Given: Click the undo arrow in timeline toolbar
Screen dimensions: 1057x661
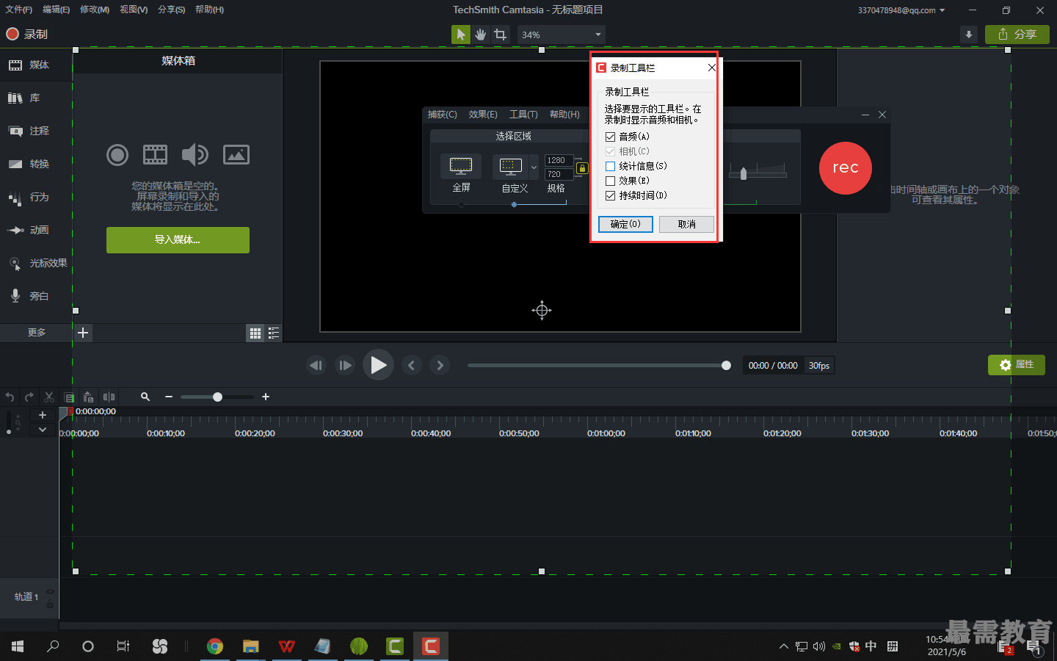Looking at the screenshot, I should coord(10,397).
